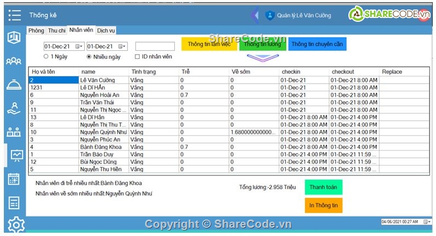The image size is (436, 236).
Task: Open the second date picker dropdown
Action: [122, 46]
